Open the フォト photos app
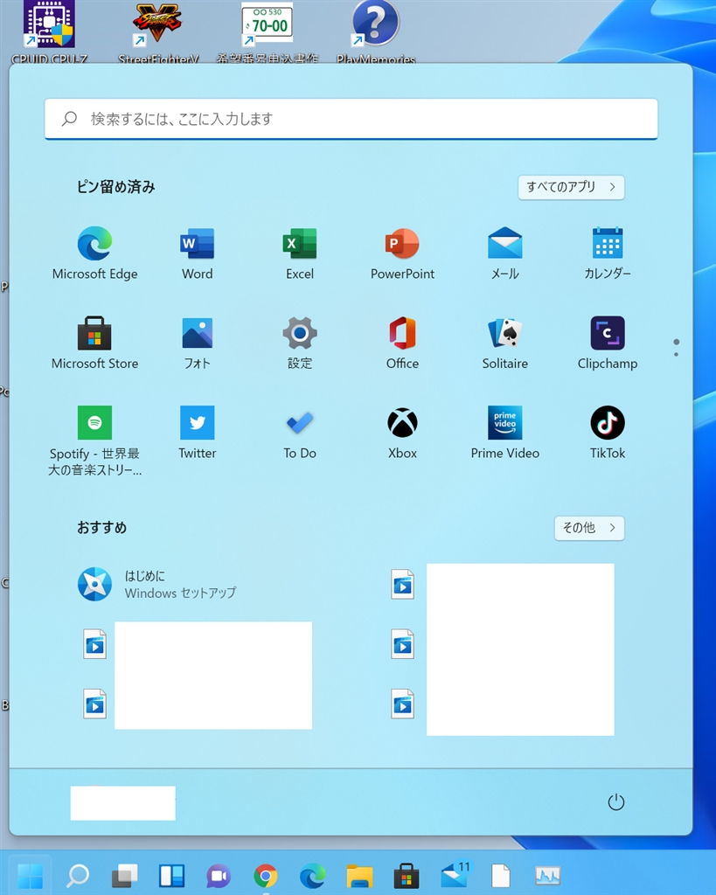This screenshot has width=716, height=895. (197, 343)
